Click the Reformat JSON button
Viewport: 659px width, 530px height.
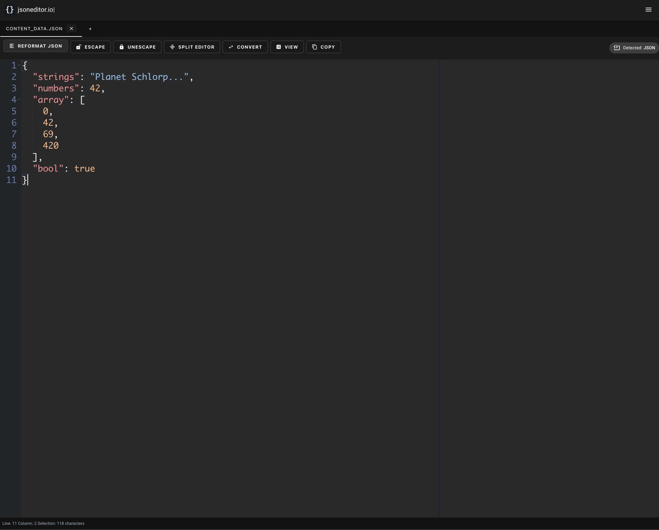(x=36, y=46)
